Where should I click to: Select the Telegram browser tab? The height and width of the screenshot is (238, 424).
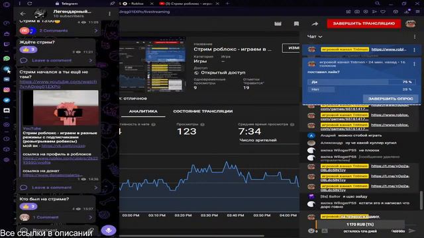coord(67,3)
